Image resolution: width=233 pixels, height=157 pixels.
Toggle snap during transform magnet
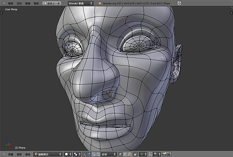[x=151, y=154]
